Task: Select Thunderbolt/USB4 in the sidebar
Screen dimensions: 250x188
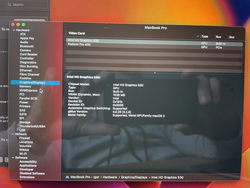Action: pos(32,126)
